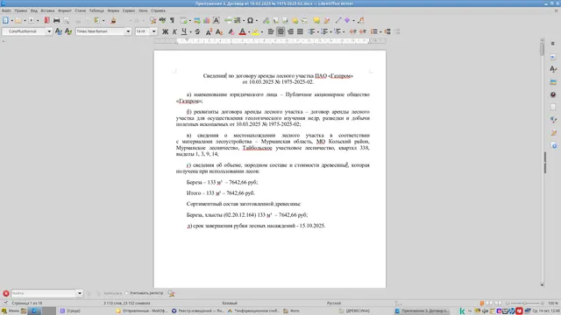Close the find toolbar red X
The height and width of the screenshot is (315, 561).
click(x=6, y=293)
